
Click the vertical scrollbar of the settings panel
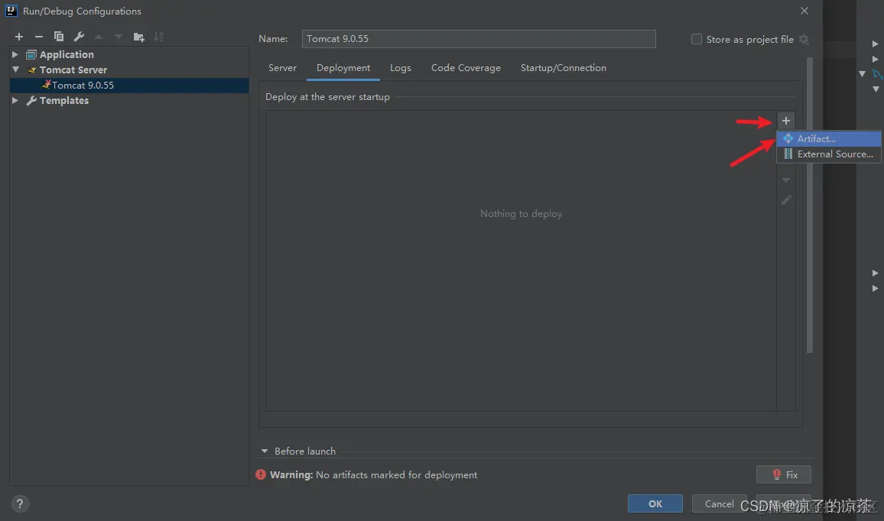coord(810,205)
